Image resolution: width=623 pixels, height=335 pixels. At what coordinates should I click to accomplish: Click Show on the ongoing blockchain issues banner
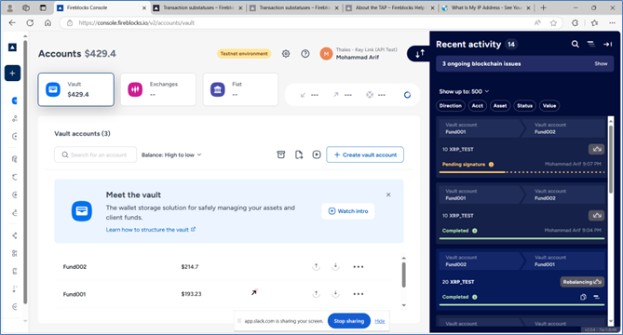(601, 63)
